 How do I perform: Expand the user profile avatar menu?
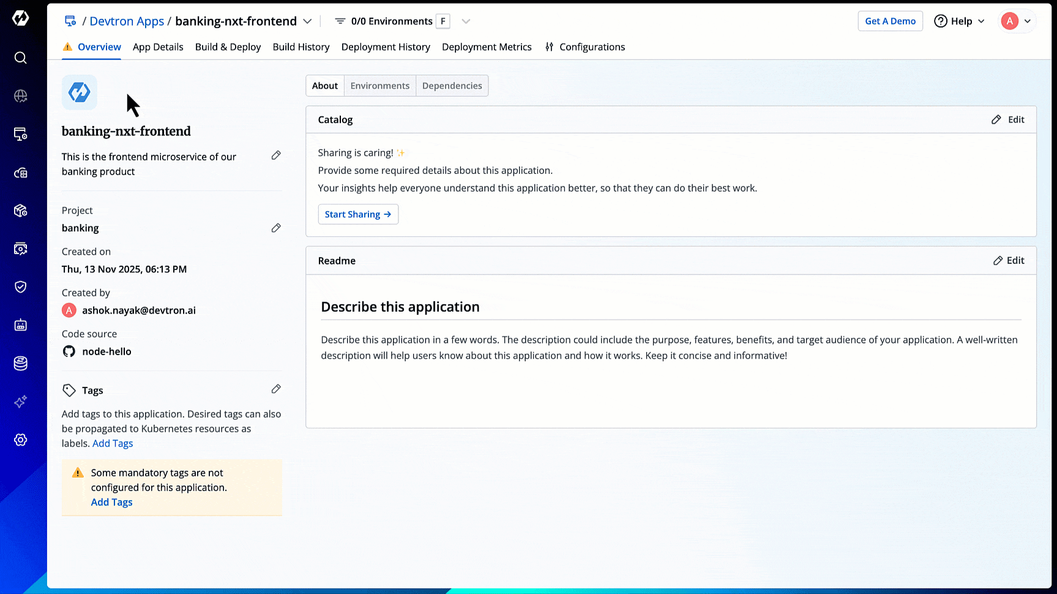click(x=1017, y=21)
